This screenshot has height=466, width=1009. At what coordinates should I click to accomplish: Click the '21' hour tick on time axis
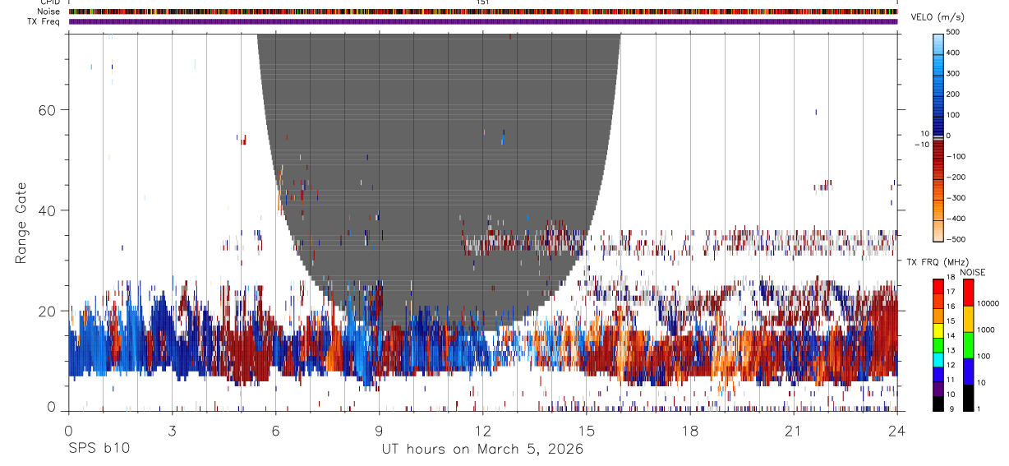(x=794, y=431)
